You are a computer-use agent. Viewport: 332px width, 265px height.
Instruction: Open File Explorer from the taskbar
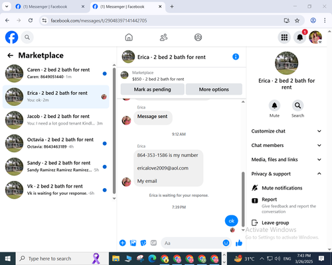click(x=116, y=258)
